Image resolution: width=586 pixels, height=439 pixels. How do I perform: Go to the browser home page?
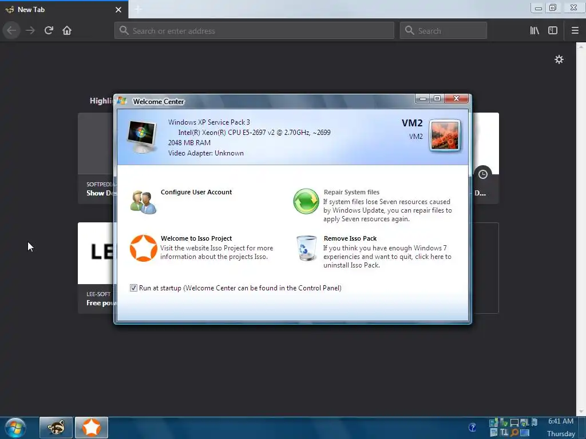[67, 30]
